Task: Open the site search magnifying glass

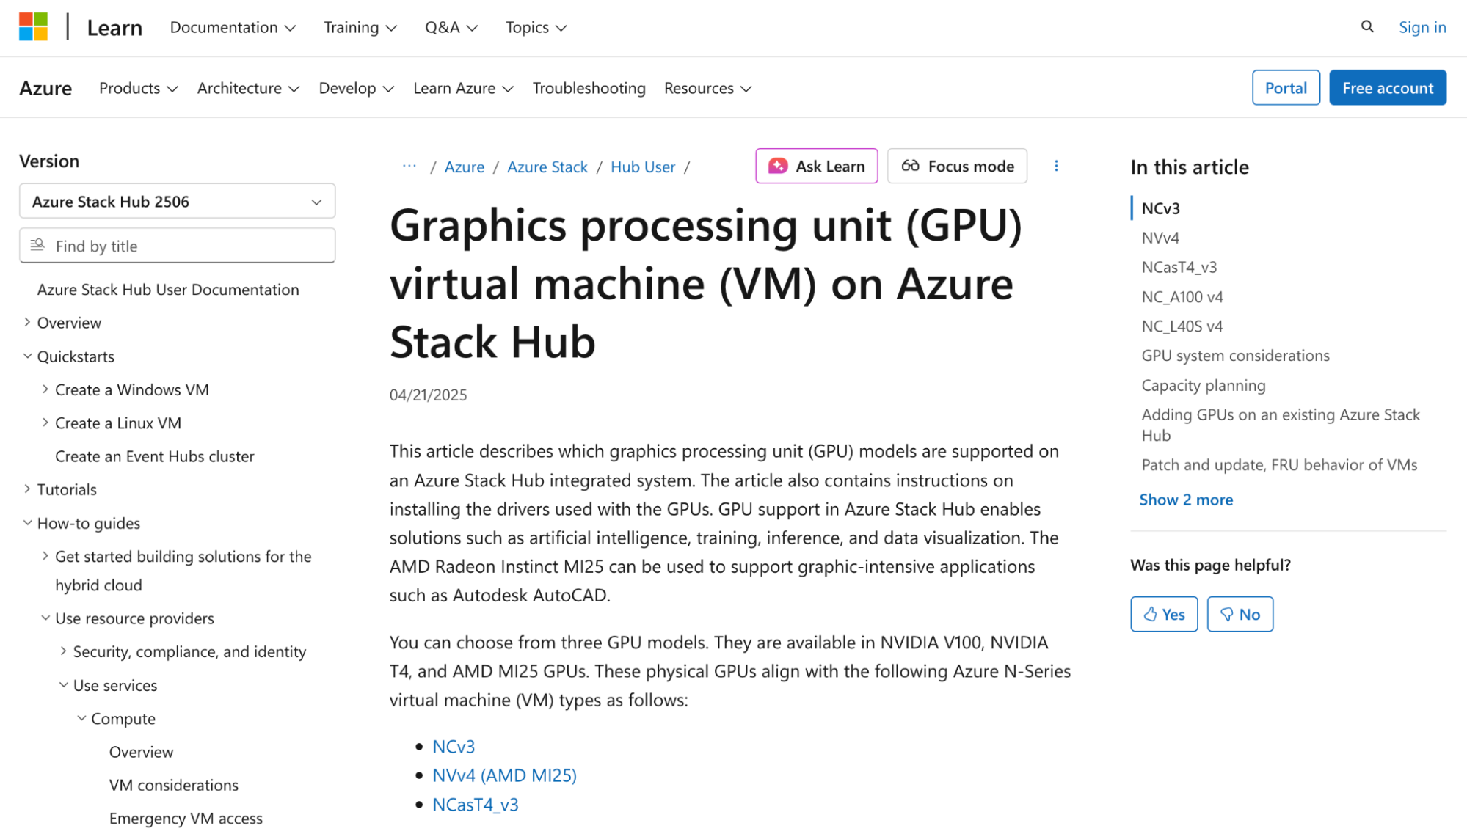Action: point(1366,26)
